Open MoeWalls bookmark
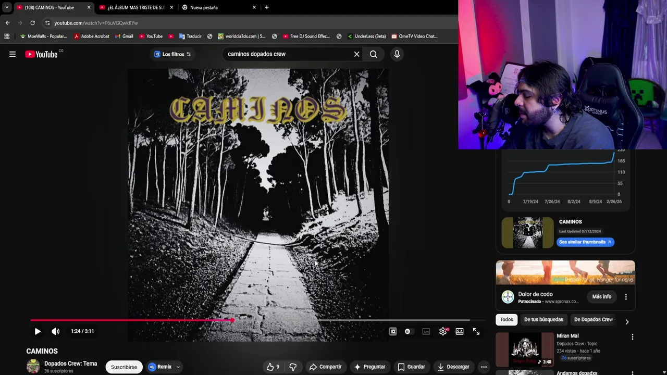The image size is (667, 375). (43, 36)
